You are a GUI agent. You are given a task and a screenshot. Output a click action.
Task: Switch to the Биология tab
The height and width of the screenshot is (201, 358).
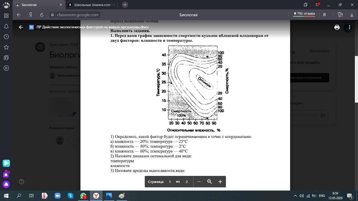(x=39, y=5)
